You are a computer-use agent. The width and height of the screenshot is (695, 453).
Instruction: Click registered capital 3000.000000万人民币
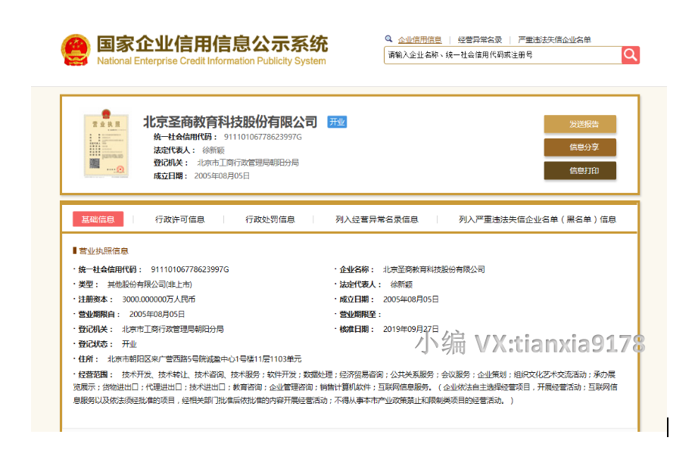pyautogui.click(x=159, y=299)
